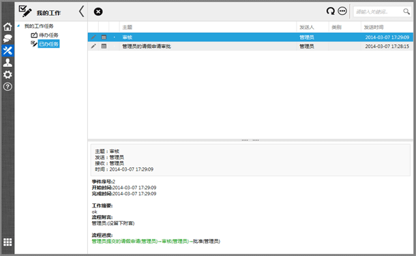
Task: Collapse the left panel with chevron arrow
Action: (x=81, y=12)
